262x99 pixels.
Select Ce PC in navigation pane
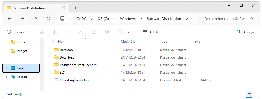click(21, 68)
